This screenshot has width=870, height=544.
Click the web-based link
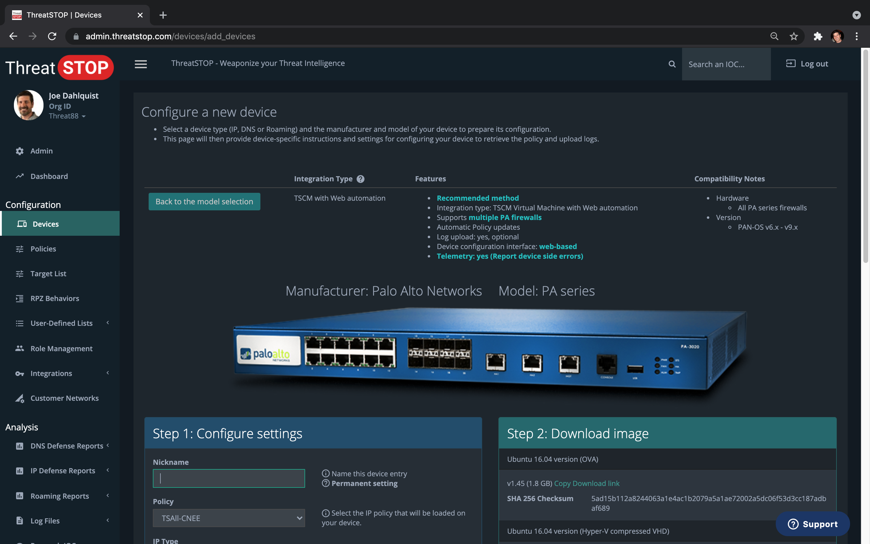coord(558,246)
